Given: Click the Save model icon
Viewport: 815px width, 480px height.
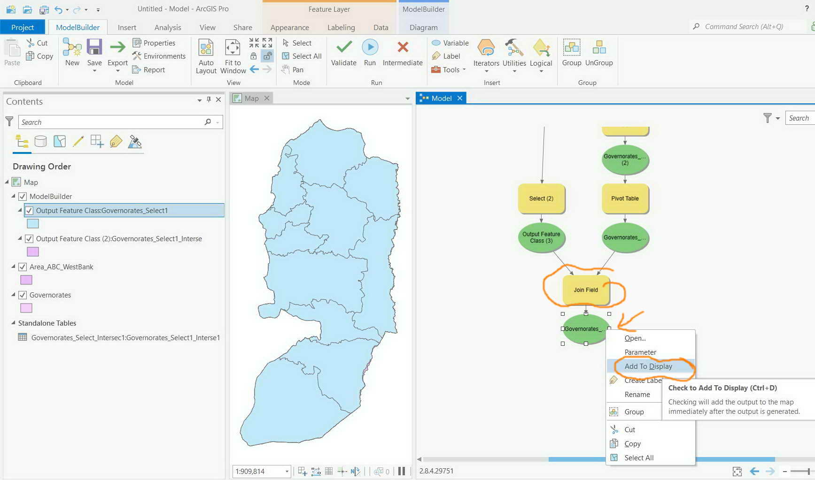Looking at the screenshot, I should tap(94, 47).
